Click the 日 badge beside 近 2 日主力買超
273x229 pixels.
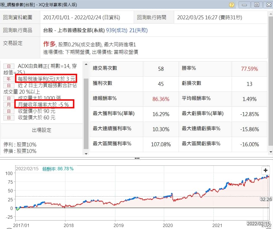(x=9, y=86)
